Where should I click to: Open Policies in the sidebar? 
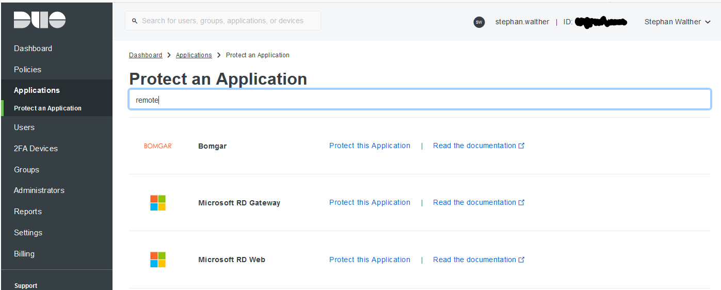click(27, 70)
